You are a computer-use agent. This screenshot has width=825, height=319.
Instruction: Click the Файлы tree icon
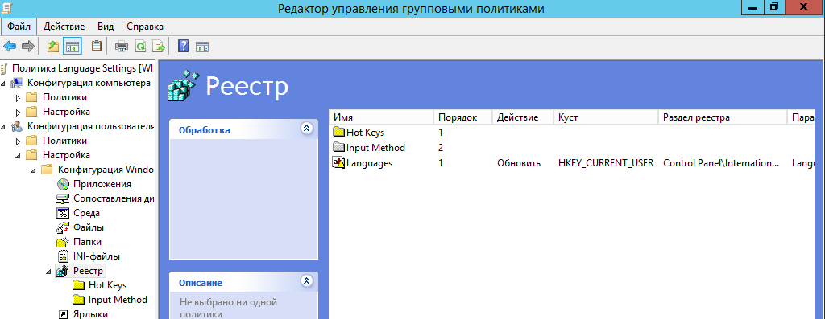(63, 227)
